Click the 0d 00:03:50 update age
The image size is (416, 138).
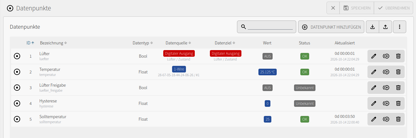pos(345,117)
